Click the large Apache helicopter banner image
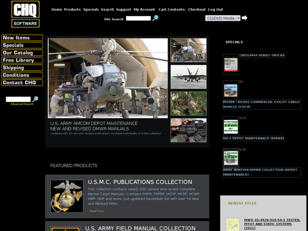This screenshot has height=231, width=308. pyautogui.click(x=108, y=78)
